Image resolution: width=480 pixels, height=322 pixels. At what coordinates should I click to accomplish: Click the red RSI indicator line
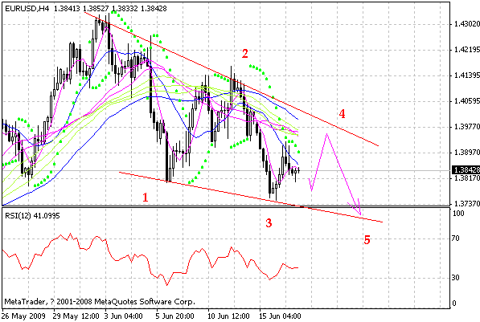(150, 260)
